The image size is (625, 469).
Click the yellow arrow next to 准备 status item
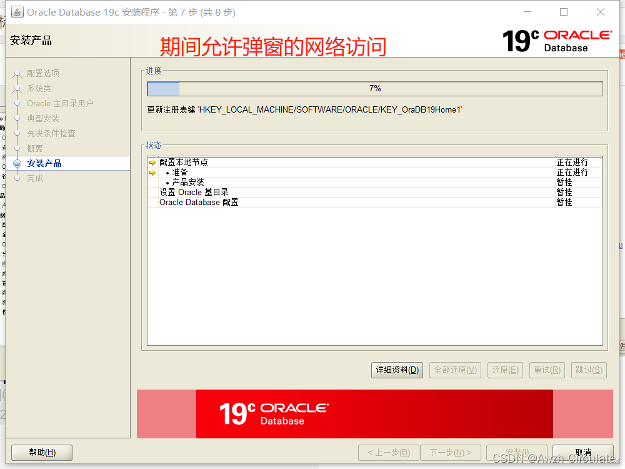(x=151, y=172)
